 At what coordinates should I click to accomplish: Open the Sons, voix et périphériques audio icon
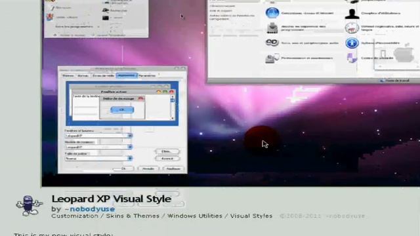pos(272,43)
